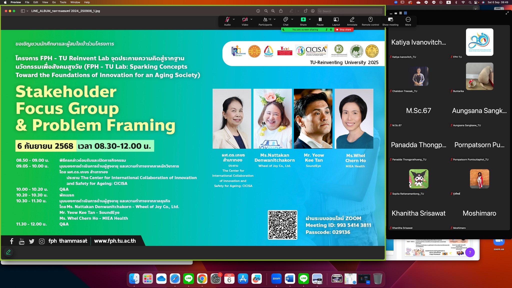
Task: Open App Store from the Dock
Action: (243, 278)
